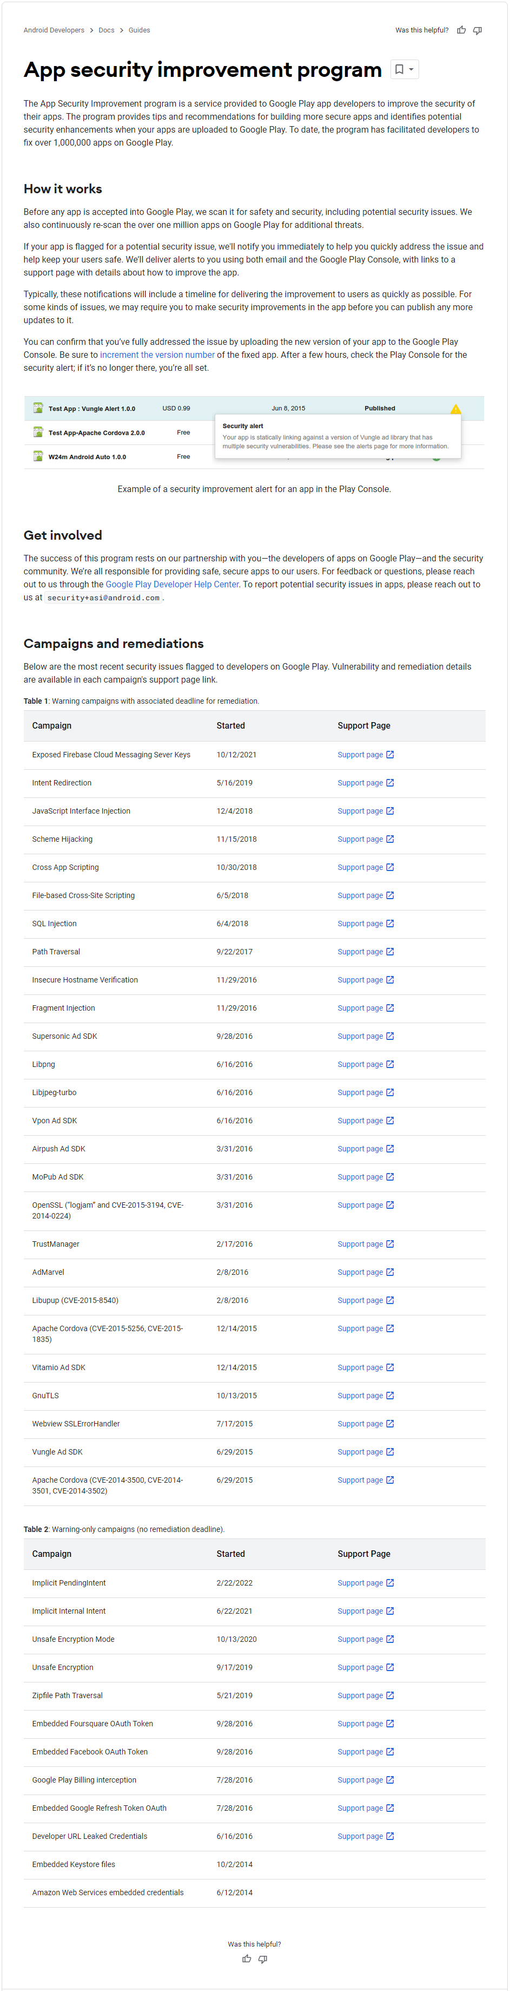510x1991 pixels.
Task: Click the thumbs down icon at page top
Action: pyautogui.click(x=478, y=30)
